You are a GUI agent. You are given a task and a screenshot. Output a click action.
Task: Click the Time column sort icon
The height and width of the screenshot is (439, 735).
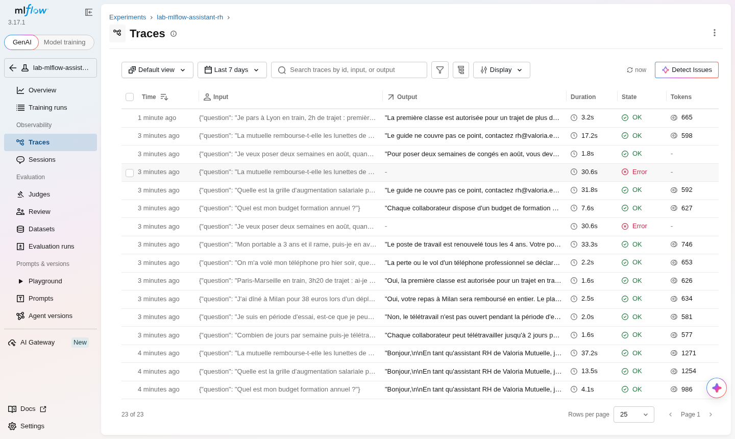point(164,97)
